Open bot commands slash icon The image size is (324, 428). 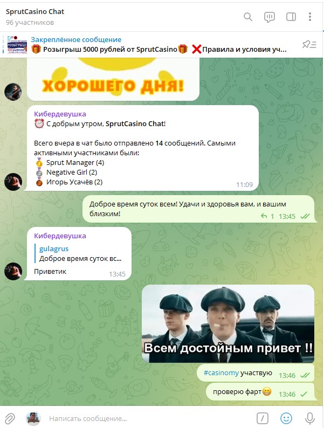263,418
